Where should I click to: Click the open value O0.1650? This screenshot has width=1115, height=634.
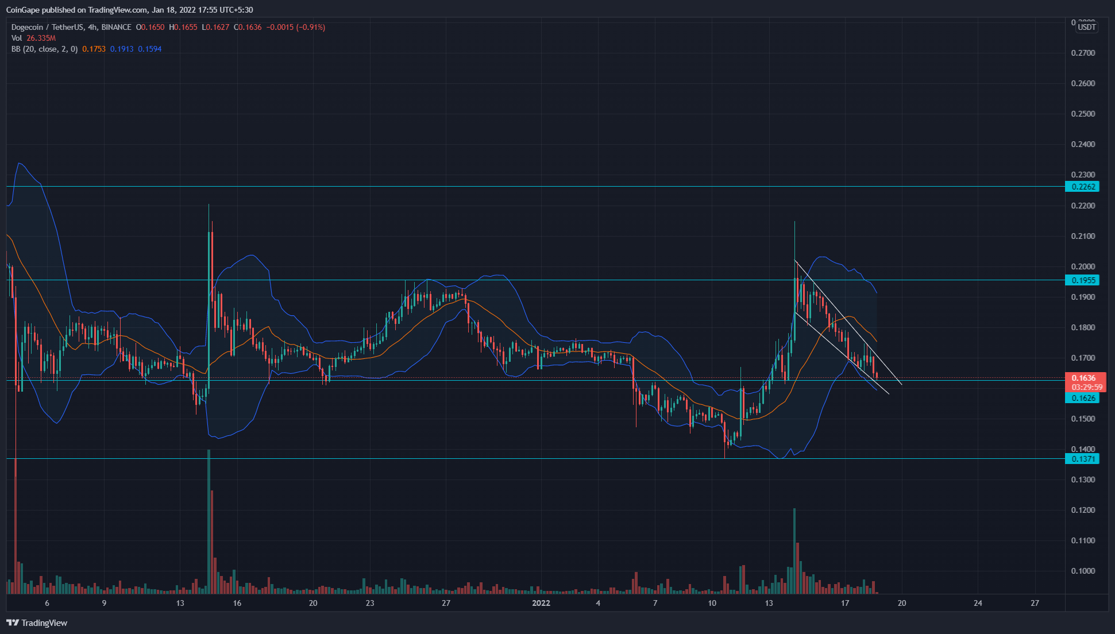[x=150, y=27]
